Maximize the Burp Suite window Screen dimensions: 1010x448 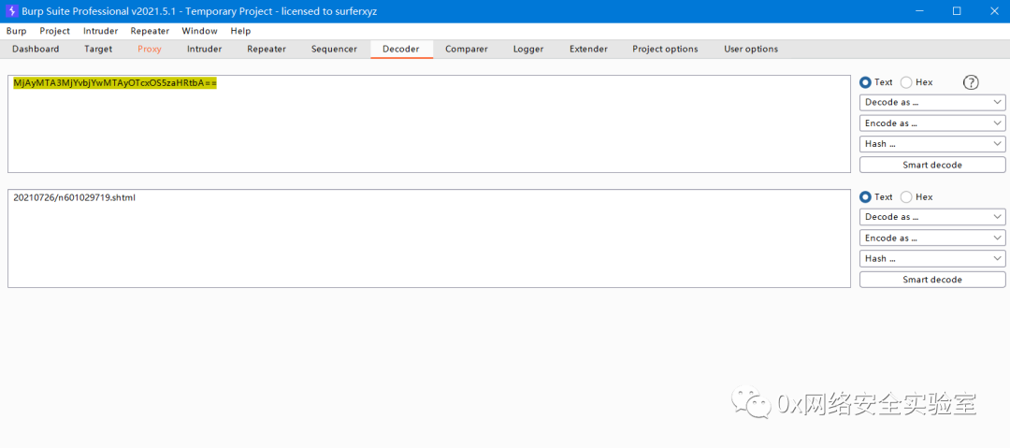tap(957, 11)
